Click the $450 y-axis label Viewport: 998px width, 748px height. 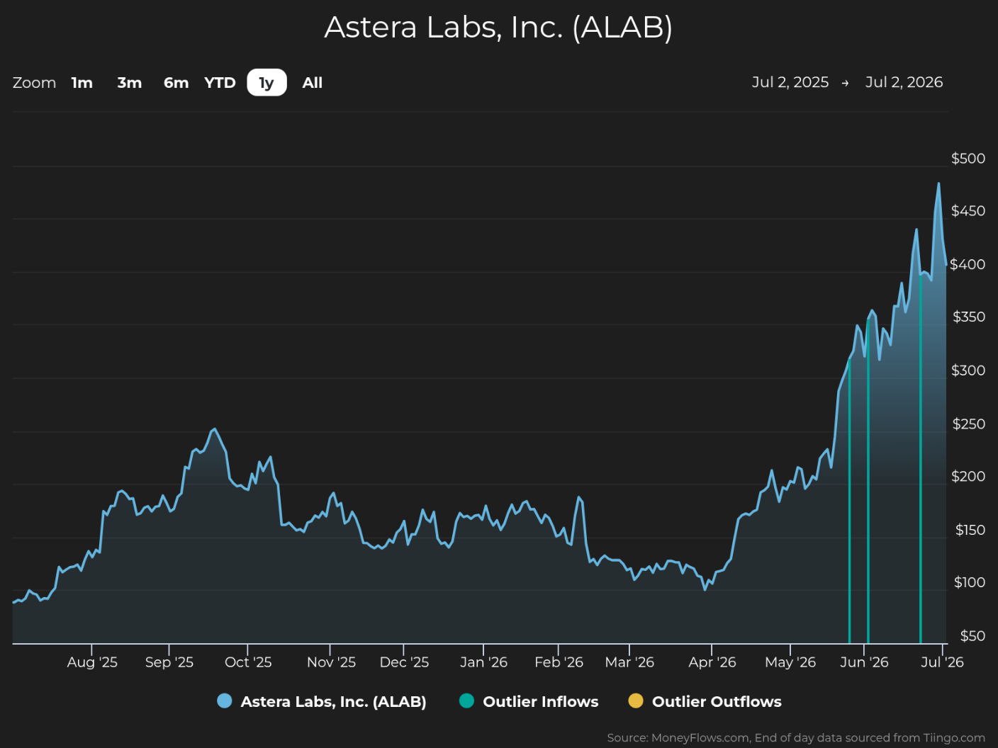pyautogui.click(x=968, y=211)
